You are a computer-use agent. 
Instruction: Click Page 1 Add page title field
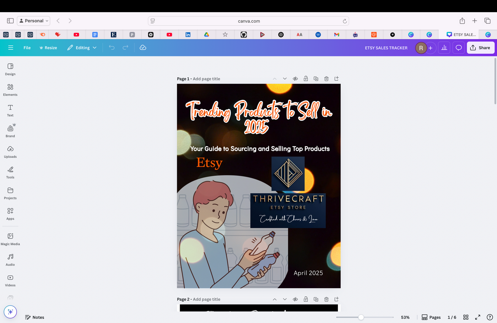pyautogui.click(x=206, y=79)
